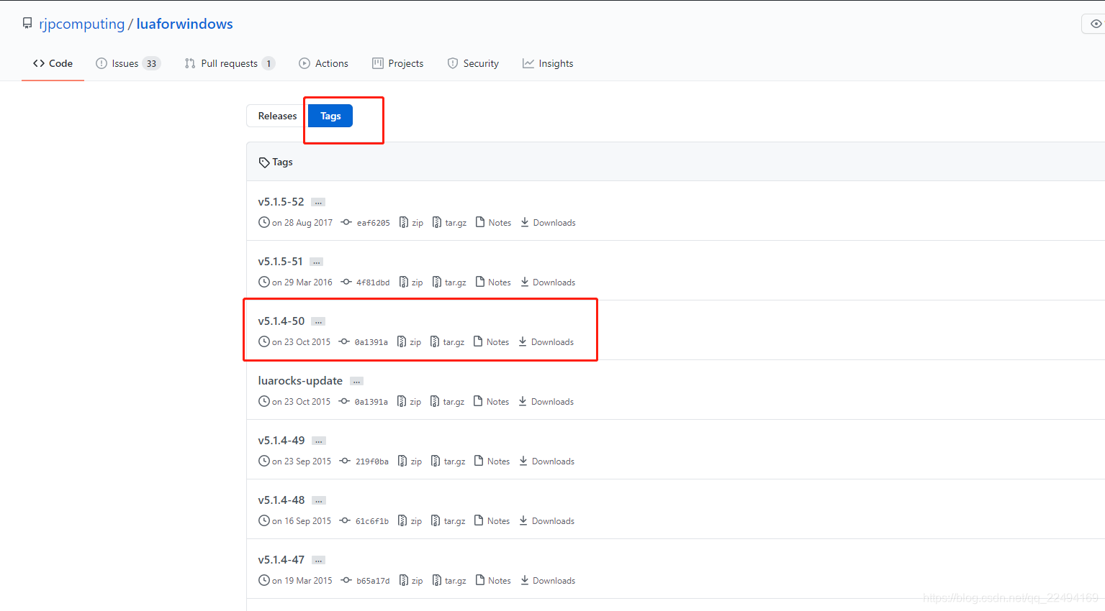Download zip for v5.1.4-47
1105x611 pixels.
coord(411,581)
